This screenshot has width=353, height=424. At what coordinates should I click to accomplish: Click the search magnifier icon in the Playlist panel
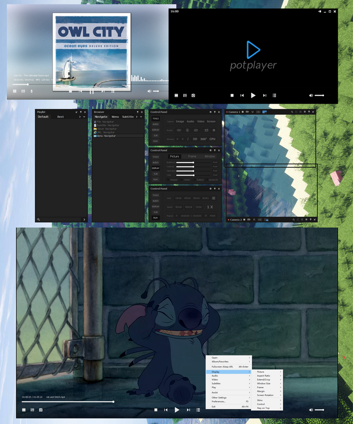[x=39, y=219]
